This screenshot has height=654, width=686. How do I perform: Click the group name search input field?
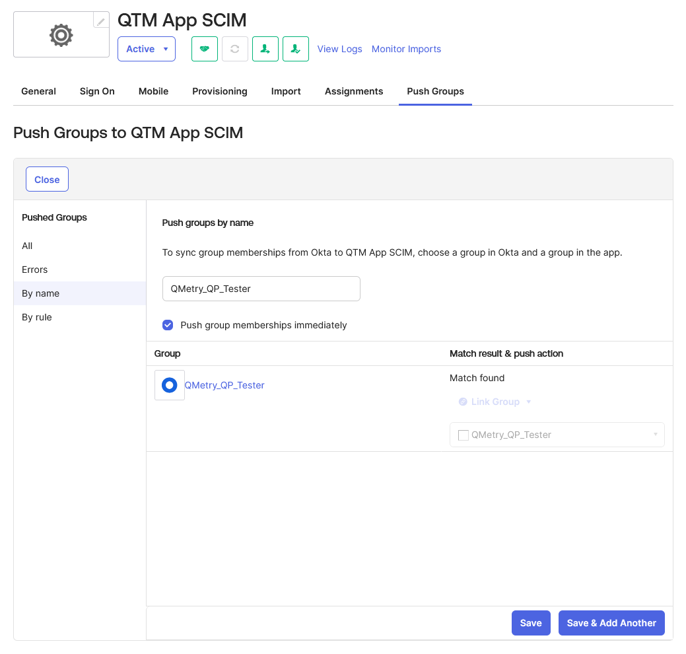(x=261, y=289)
